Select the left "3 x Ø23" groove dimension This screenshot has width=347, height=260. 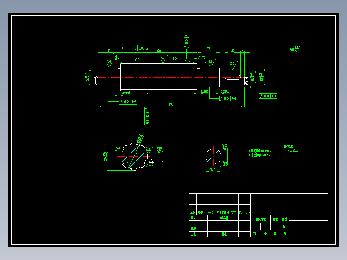point(126,93)
